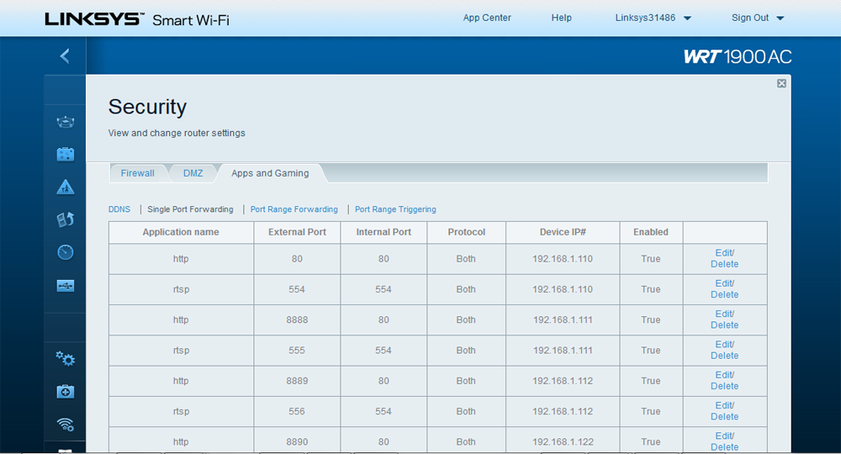Edit the http external 8888 rule
The width and height of the screenshot is (841, 454).
pyautogui.click(x=724, y=314)
